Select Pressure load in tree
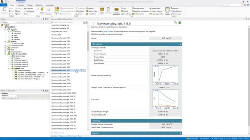The image size is (250, 140). [17, 58]
